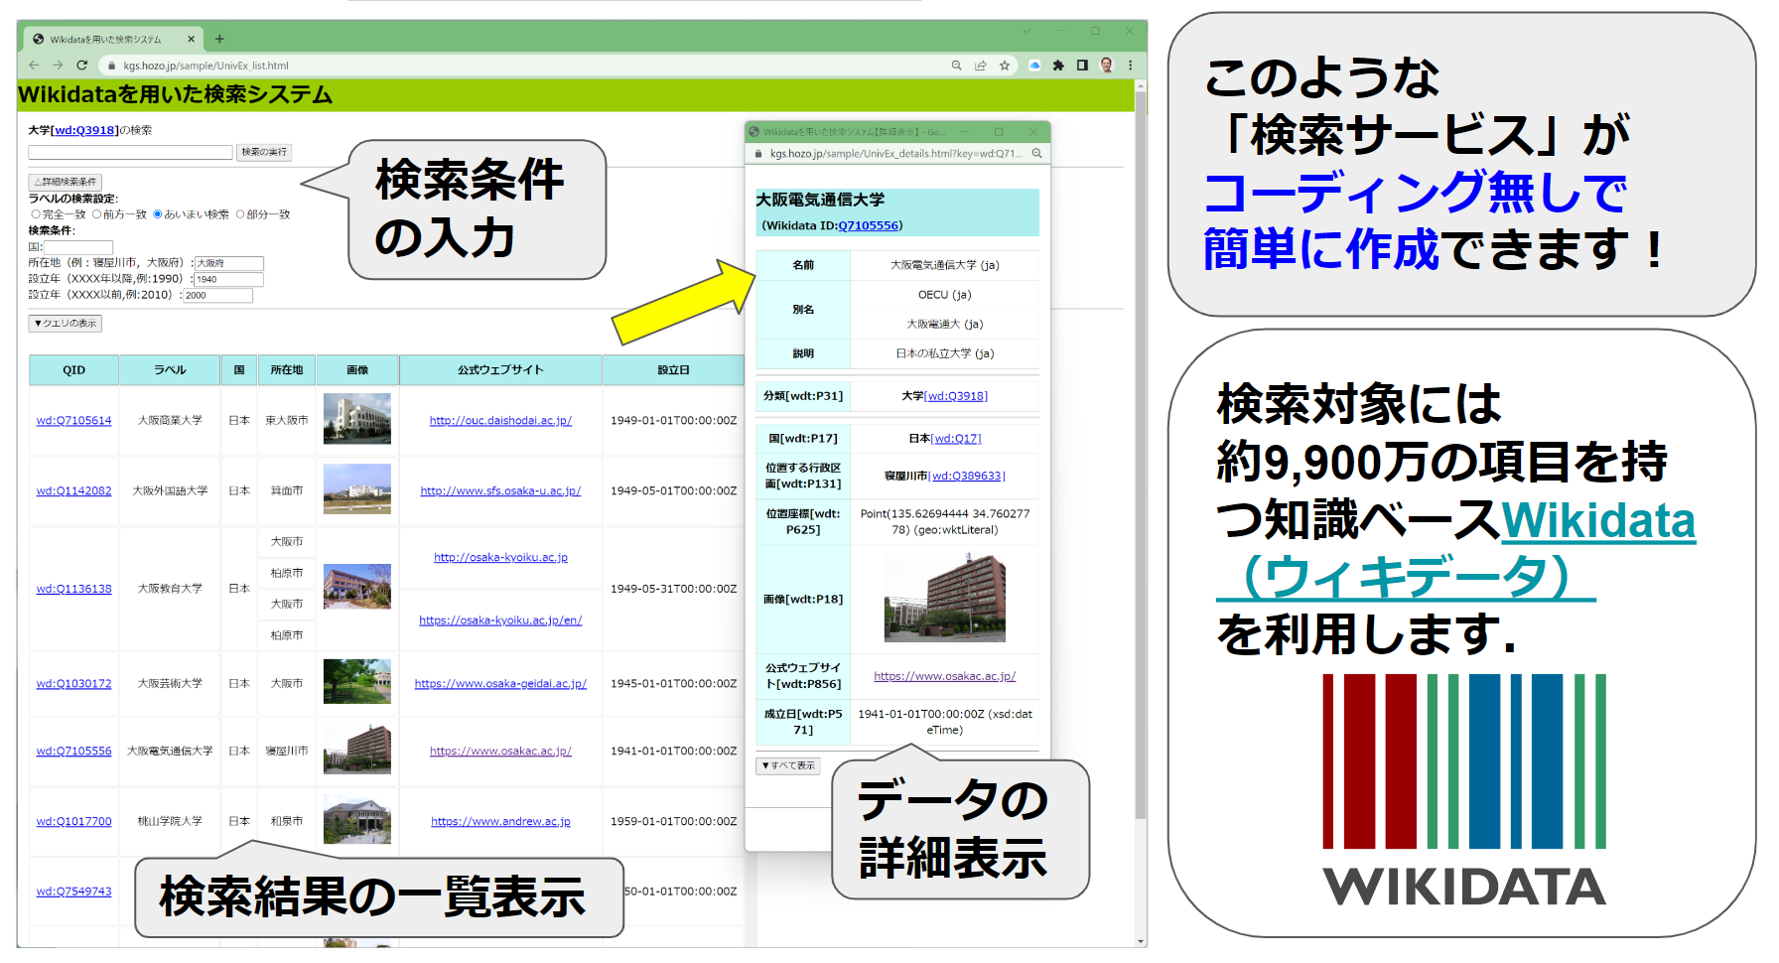Go forward with the browser forward arrow
The height and width of the screenshot is (963, 1779).
(x=58, y=66)
